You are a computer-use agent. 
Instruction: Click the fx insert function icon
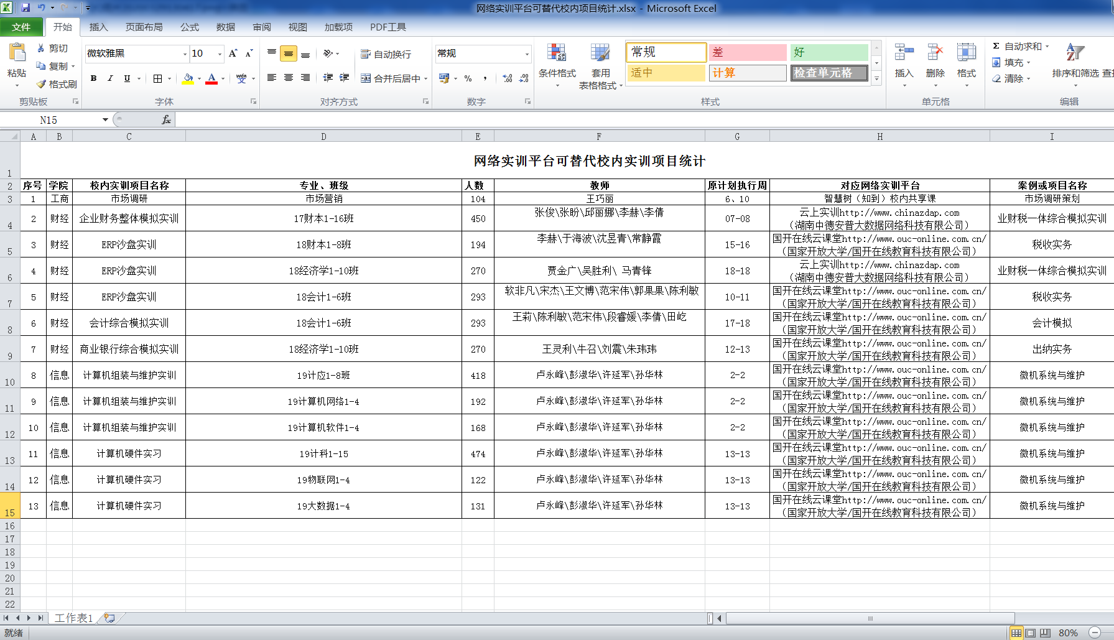pyautogui.click(x=166, y=120)
